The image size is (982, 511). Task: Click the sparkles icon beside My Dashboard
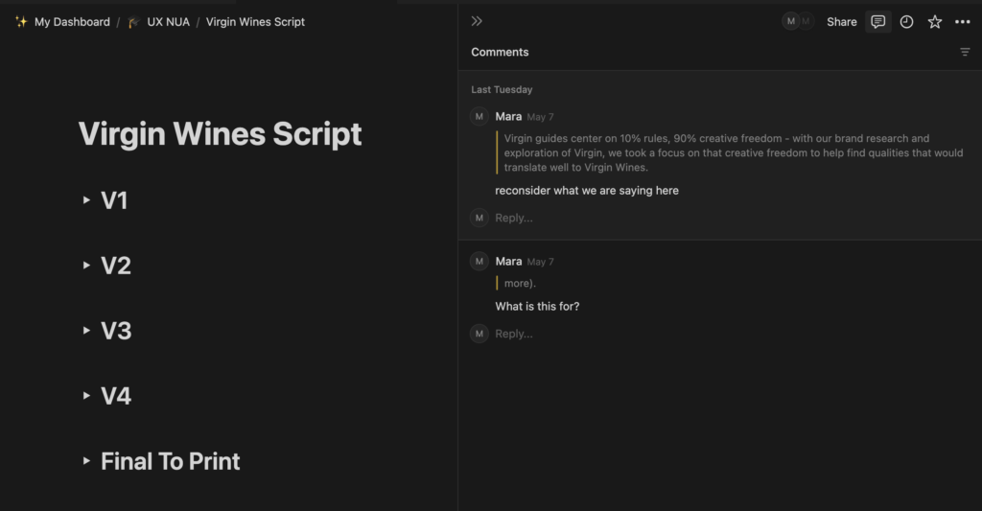click(x=21, y=22)
